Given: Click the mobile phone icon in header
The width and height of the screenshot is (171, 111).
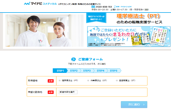Looking at the screenshot, I should 115,7.
